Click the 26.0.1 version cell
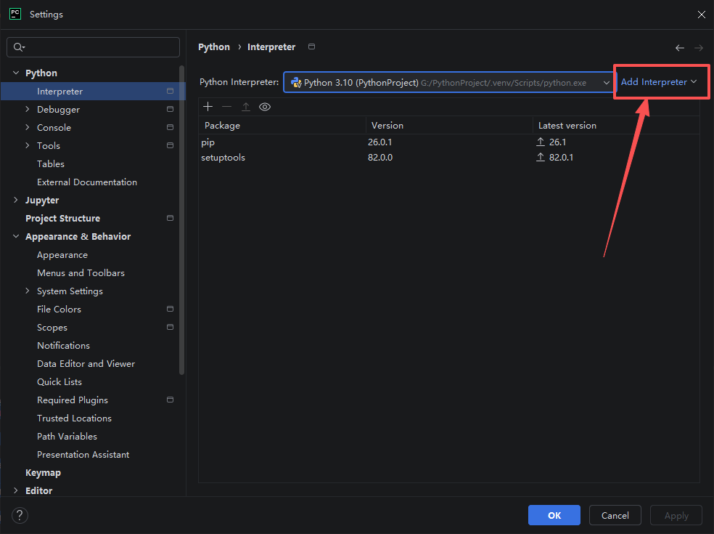Viewport: 714px width, 534px height. (x=379, y=142)
